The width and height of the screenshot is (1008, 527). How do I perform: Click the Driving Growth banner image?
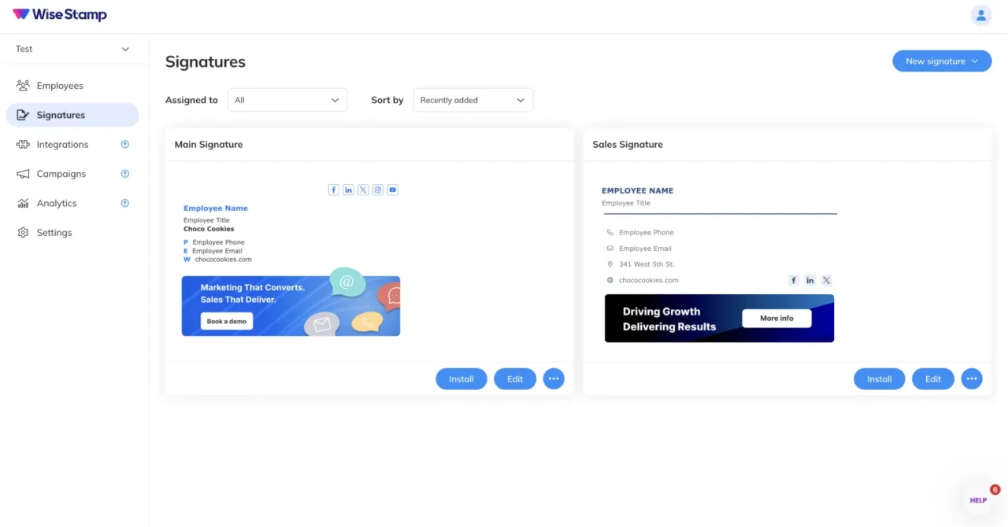(x=719, y=319)
